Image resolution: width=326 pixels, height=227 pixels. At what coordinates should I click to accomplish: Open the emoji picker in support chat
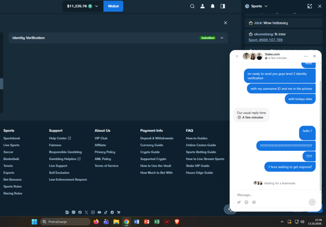(246, 202)
